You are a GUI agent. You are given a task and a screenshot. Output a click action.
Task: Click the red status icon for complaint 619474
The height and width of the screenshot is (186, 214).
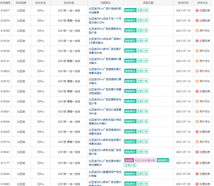pos(197,20)
